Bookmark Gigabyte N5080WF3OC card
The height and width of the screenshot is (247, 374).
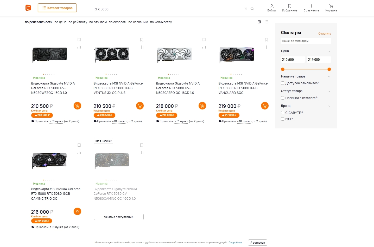[x=79, y=40]
